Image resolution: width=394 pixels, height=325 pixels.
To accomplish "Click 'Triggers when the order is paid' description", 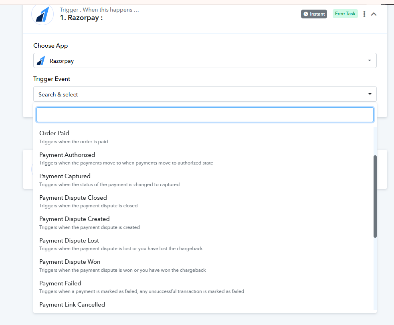I will point(73,142).
